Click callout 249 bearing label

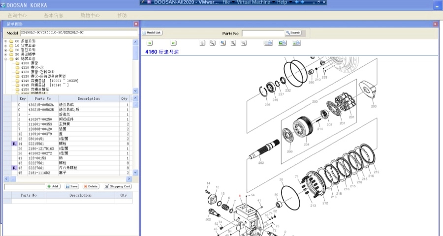click(275, 100)
